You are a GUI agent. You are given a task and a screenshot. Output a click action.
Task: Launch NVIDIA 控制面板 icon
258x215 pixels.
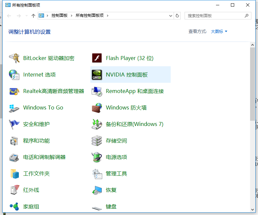tap(97, 75)
